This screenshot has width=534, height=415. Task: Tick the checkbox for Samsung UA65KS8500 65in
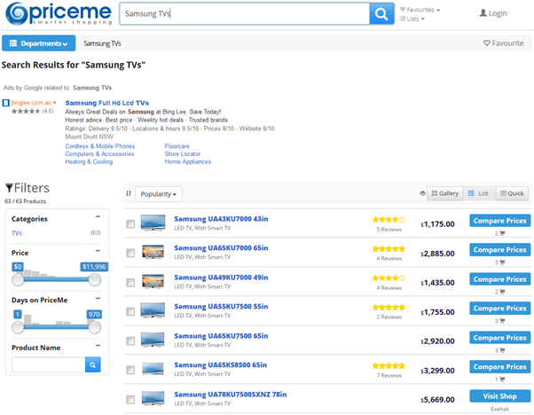tap(130, 370)
